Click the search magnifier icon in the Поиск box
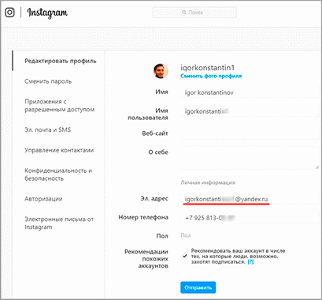322x300 pixels. point(184,13)
